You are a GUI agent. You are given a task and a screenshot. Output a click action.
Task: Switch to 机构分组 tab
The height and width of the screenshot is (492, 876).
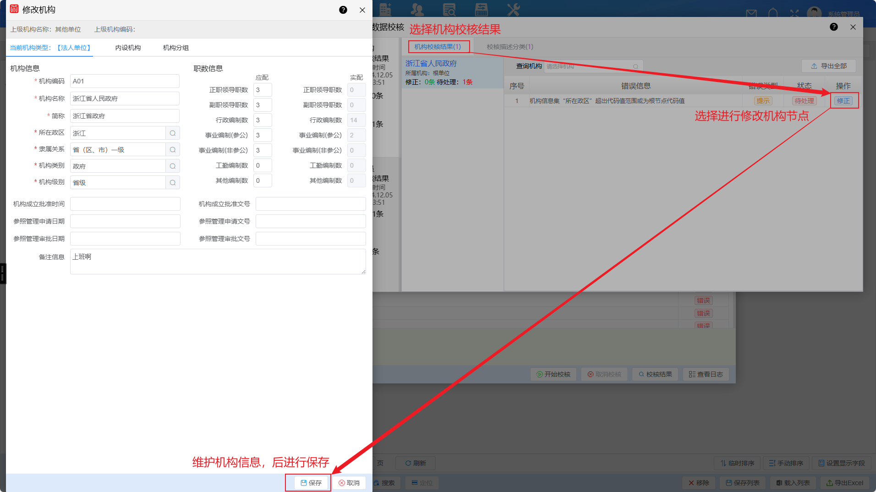pos(175,48)
